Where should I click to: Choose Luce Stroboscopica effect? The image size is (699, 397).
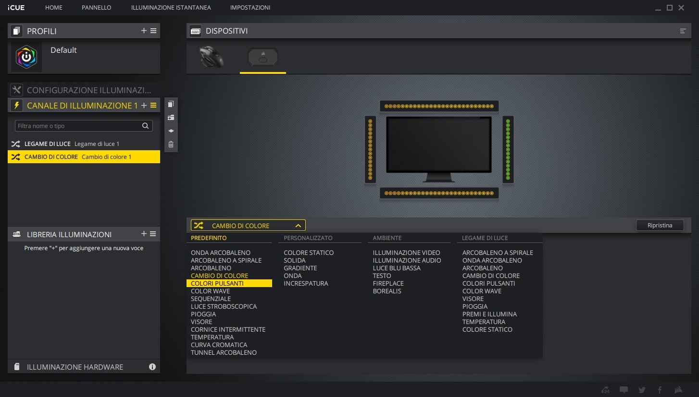coord(224,306)
